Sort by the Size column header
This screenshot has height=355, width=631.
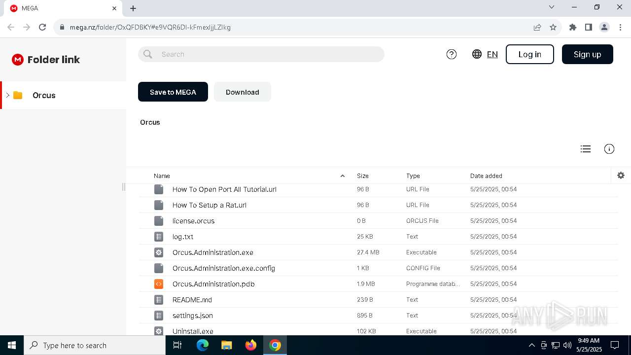[363, 176]
